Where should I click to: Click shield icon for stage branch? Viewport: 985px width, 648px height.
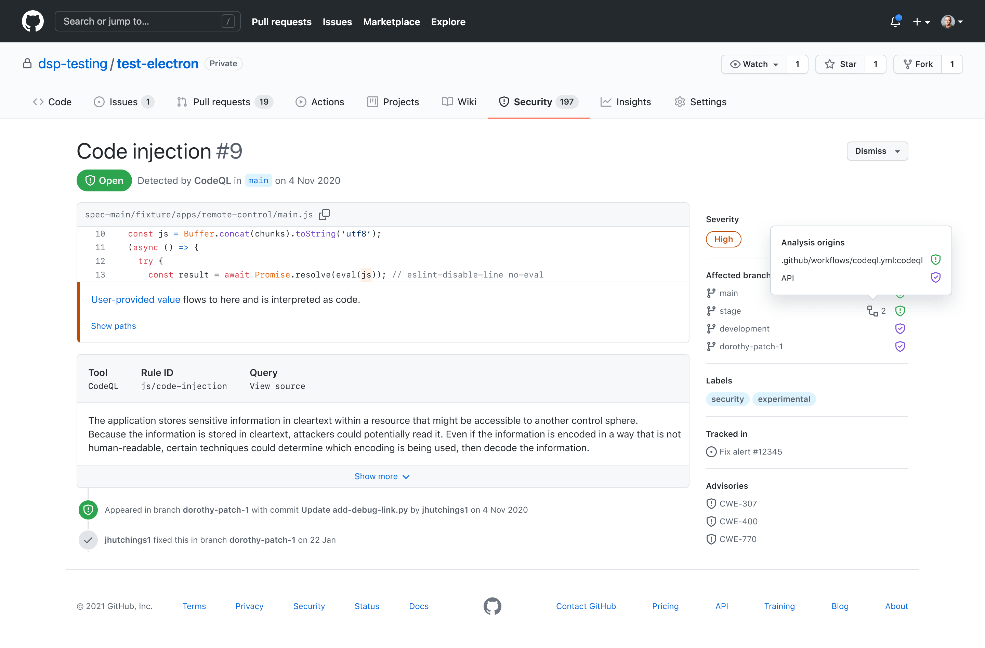click(x=900, y=311)
